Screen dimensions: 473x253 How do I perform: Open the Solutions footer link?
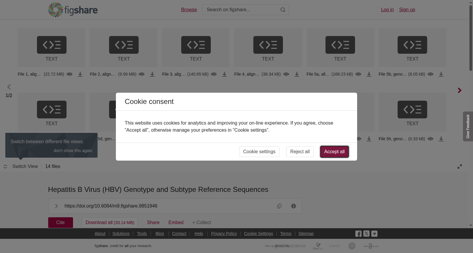click(121, 234)
